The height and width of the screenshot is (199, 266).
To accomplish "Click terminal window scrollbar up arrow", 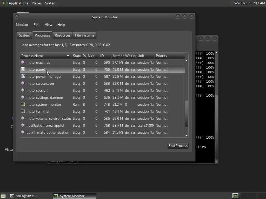I will (x=216, y=53).
